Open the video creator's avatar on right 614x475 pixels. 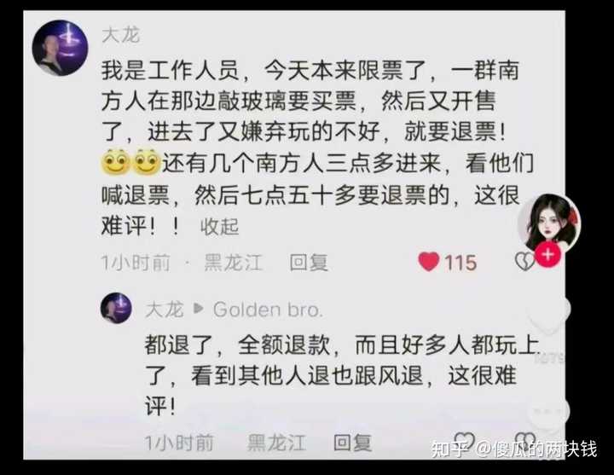(549, 223)
